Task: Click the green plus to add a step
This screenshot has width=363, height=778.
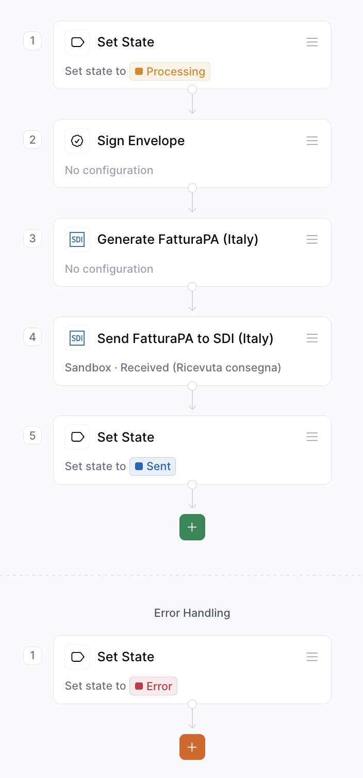Action: (192, 527)
